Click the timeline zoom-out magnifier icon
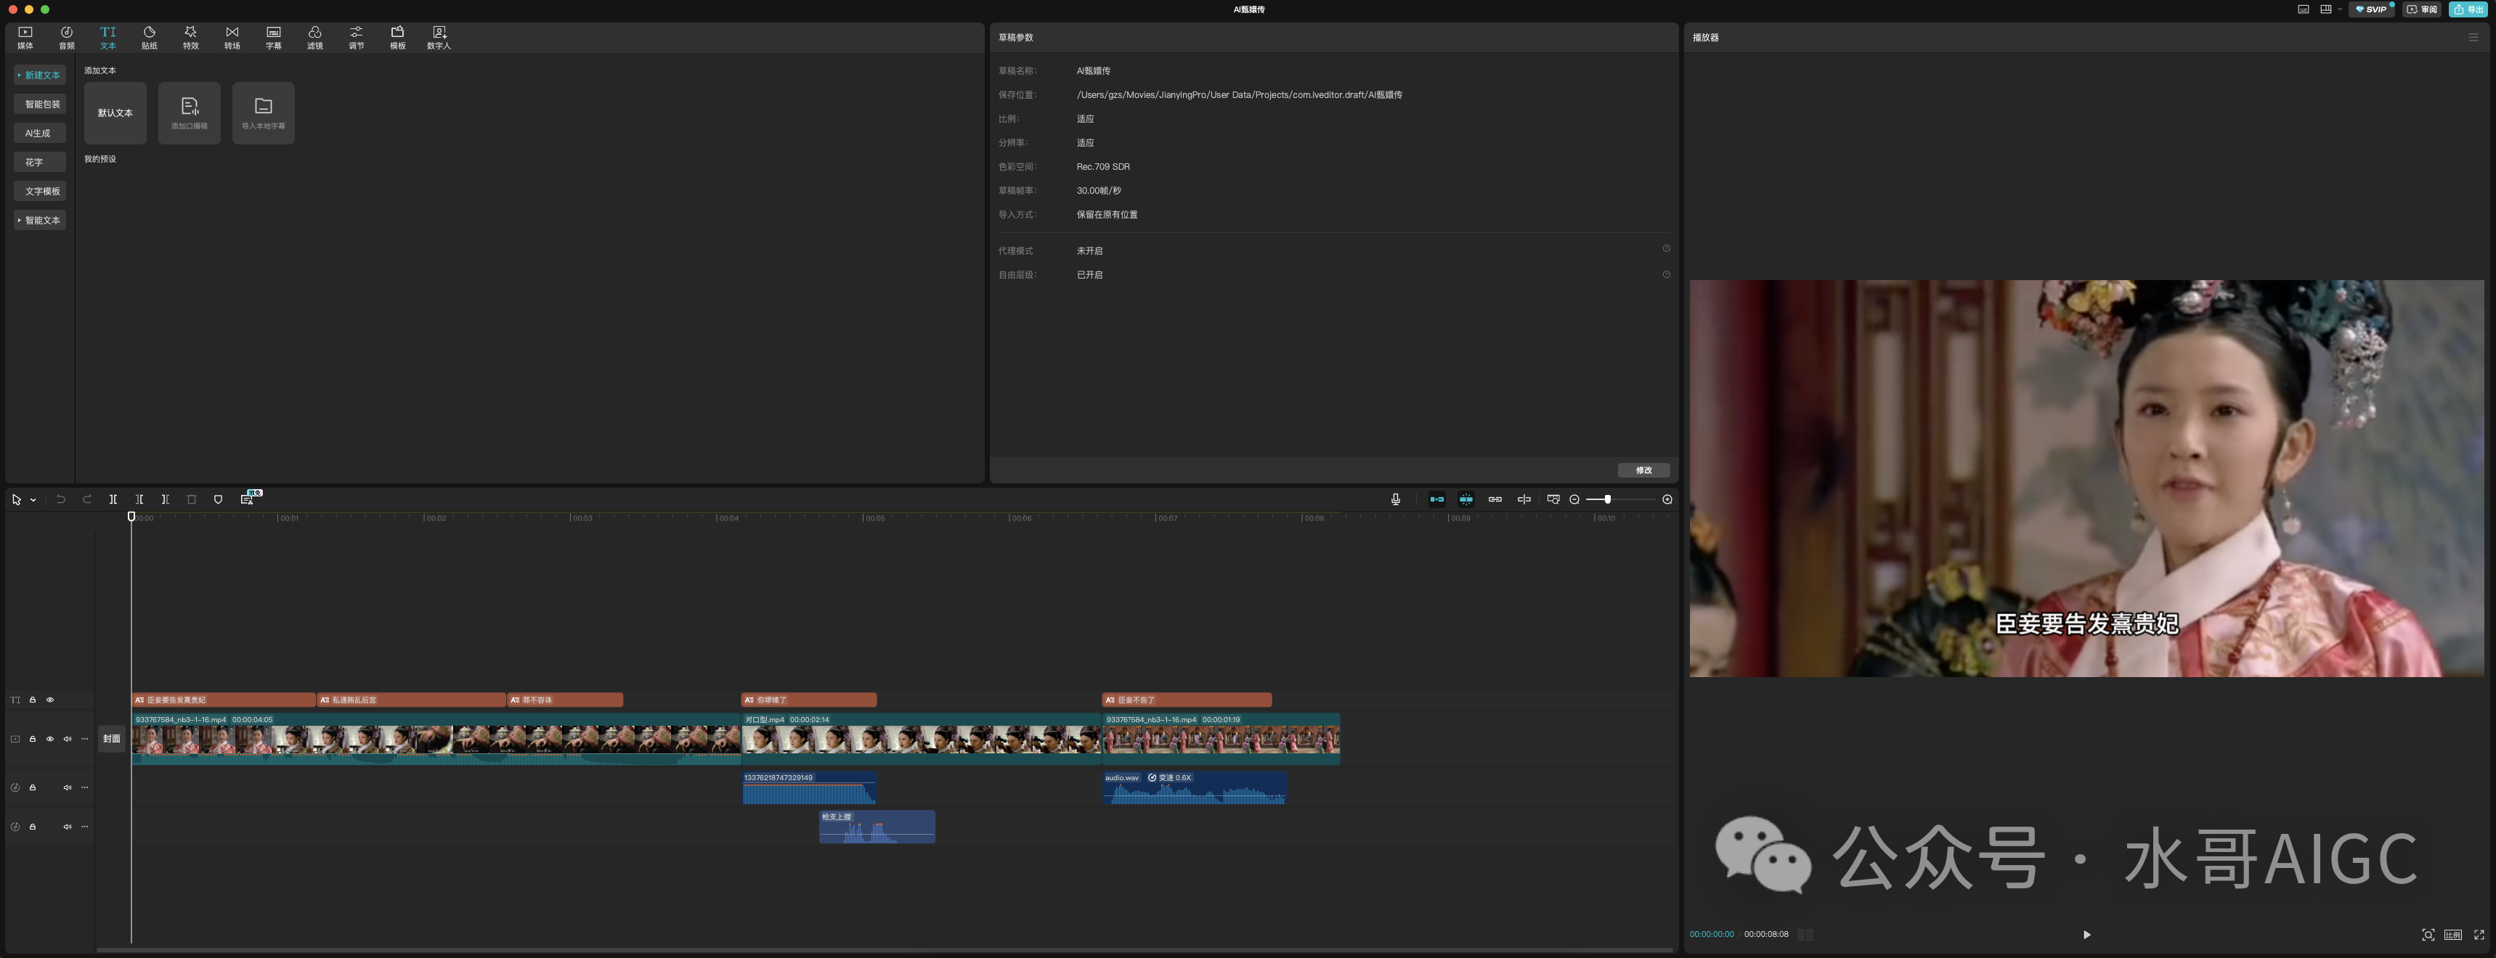2496x958 pixels. 1574,500
